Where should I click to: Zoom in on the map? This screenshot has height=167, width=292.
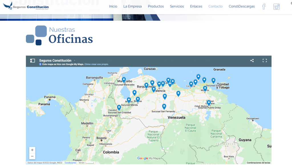32,150
